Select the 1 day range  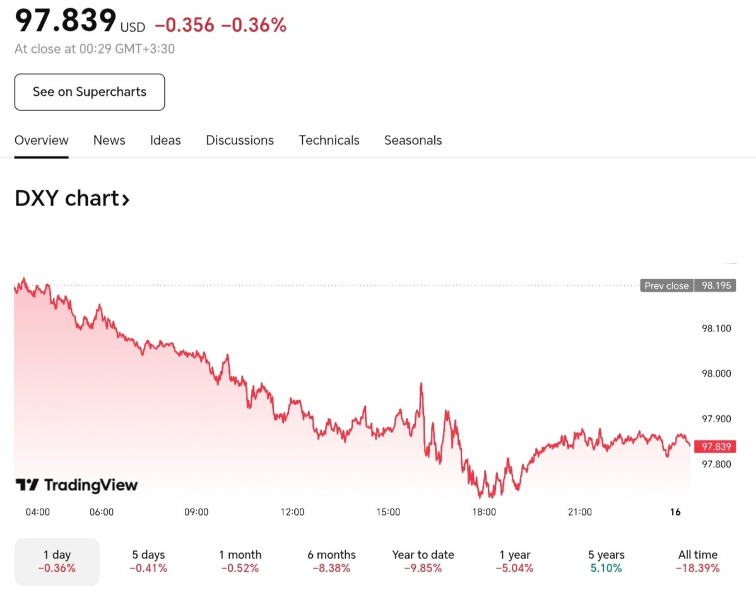pos(57,561)
